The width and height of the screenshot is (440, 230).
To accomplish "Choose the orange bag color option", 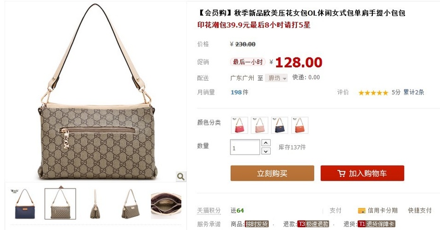I will tap(299, 125).
